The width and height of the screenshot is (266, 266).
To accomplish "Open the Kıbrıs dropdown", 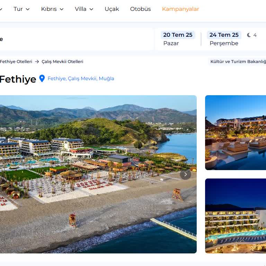I will 52,9.
